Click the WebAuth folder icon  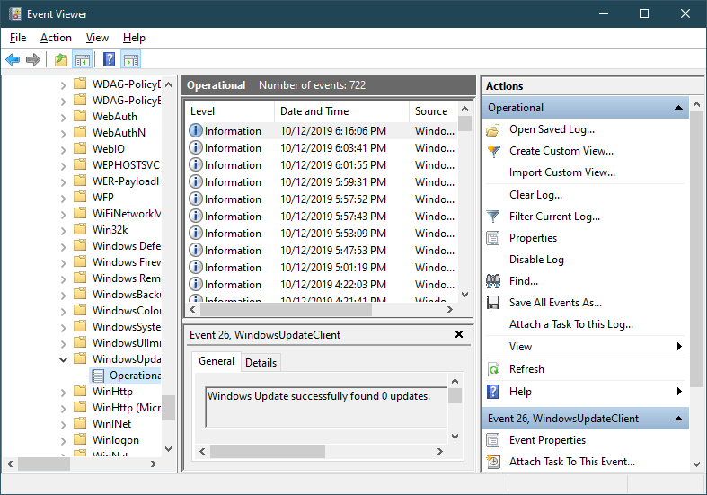tap(80, 116)
